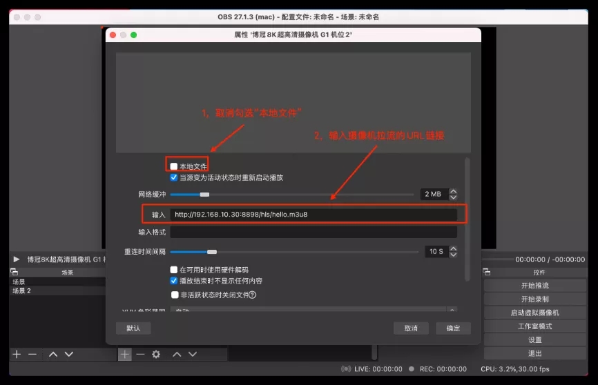Click 开始录制 in OBS controls
598x385 pixels.
[x=535, y=299]
